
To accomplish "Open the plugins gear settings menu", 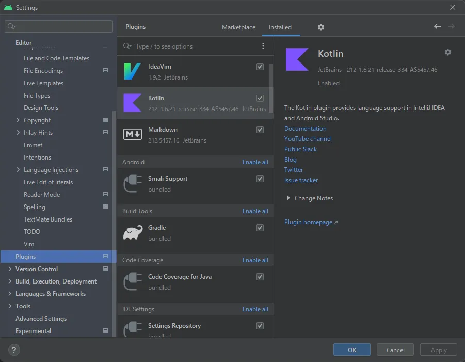I will tap(321, 27).
